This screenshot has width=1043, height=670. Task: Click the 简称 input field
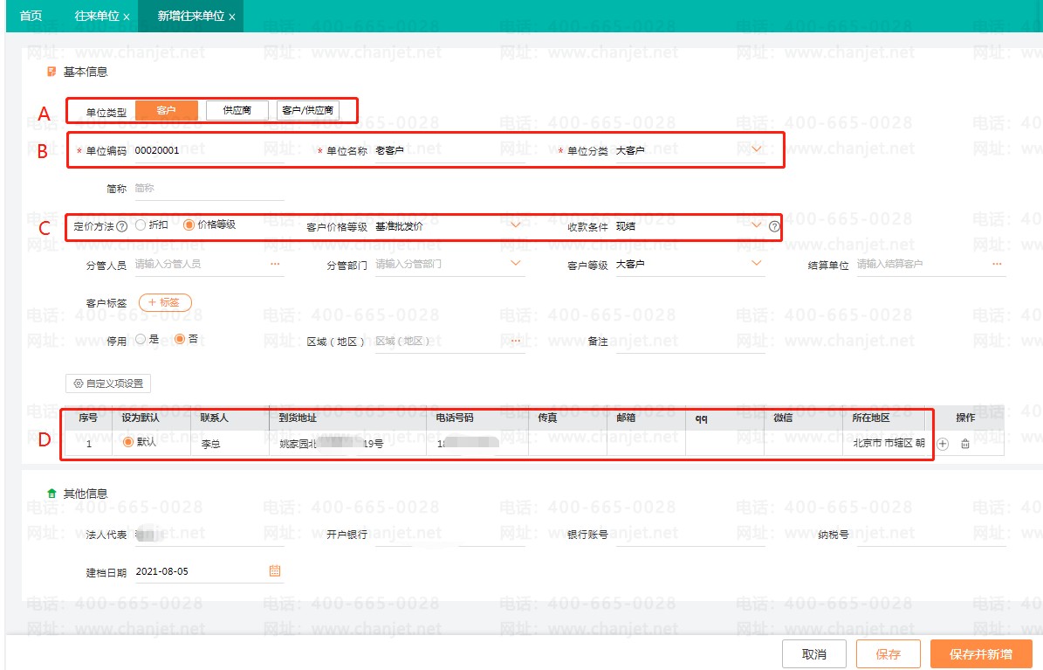click(x=209, y=190)
